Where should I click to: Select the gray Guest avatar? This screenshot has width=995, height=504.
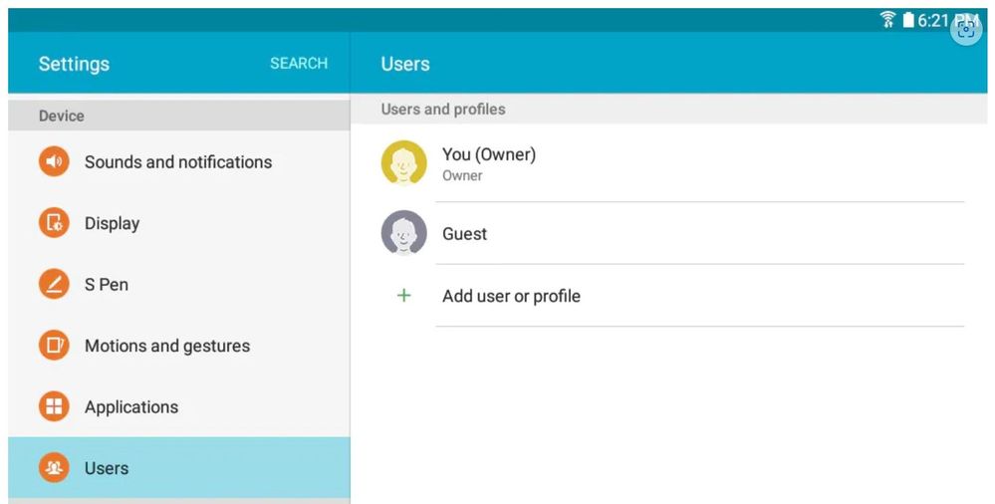point(403,234)
